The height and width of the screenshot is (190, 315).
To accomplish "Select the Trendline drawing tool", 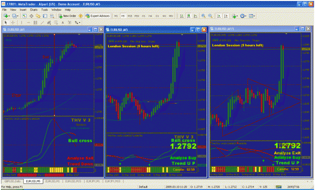I will pos(42,23).
